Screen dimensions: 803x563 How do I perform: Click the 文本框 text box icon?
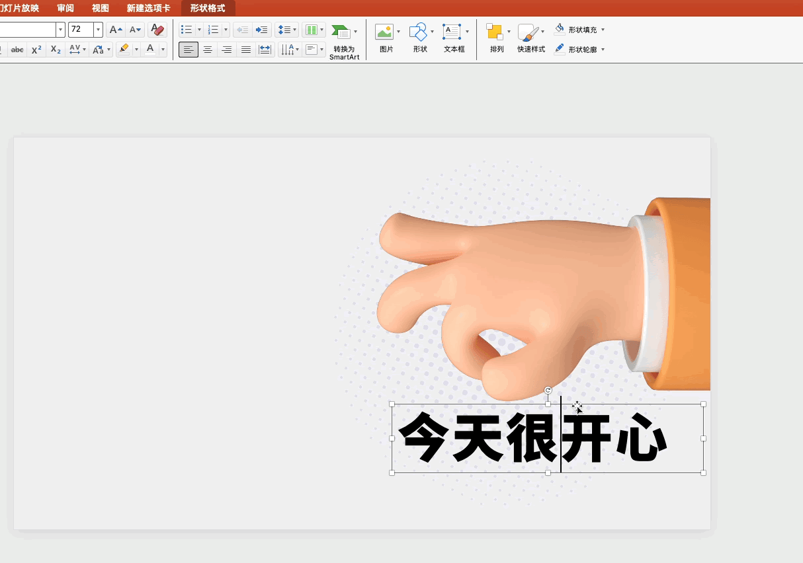(452, 32)
